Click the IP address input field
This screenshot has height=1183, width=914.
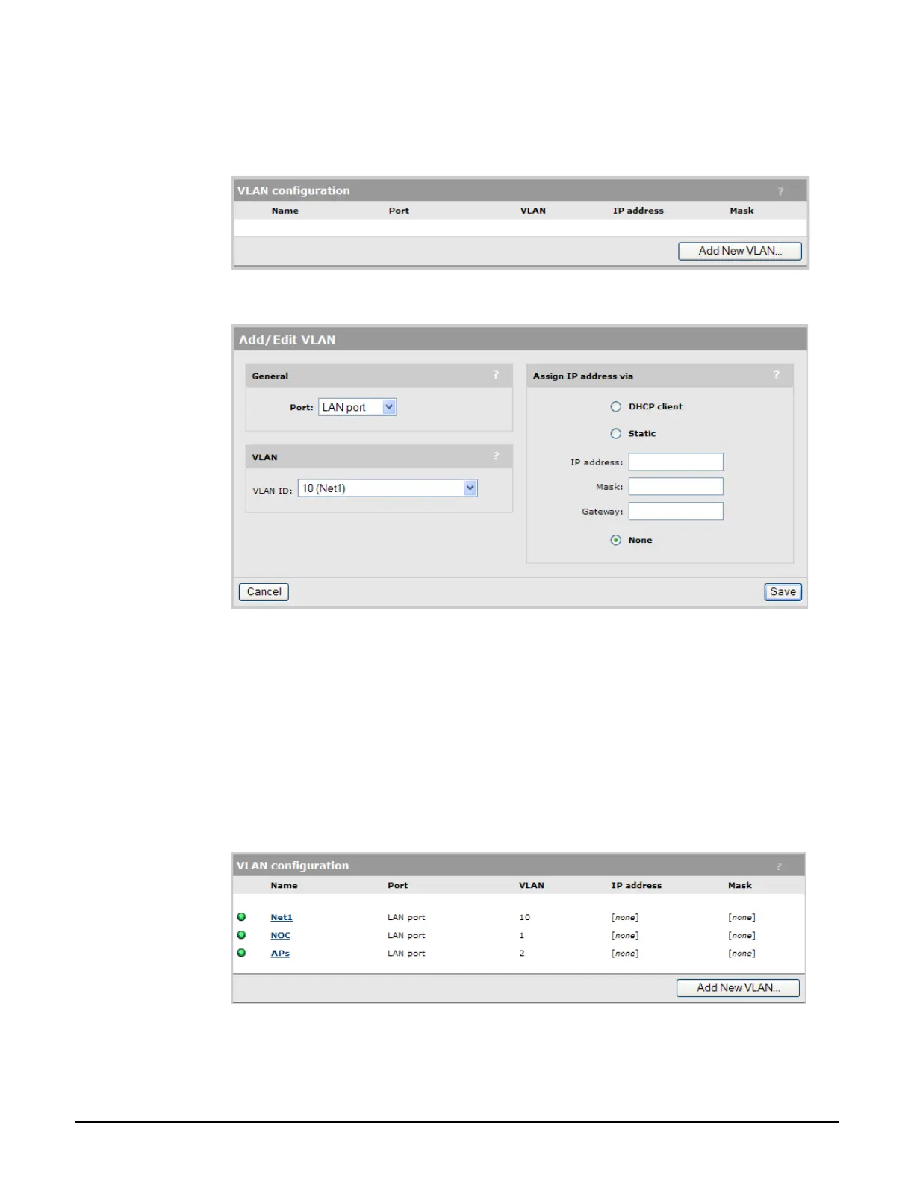point(676,462)
